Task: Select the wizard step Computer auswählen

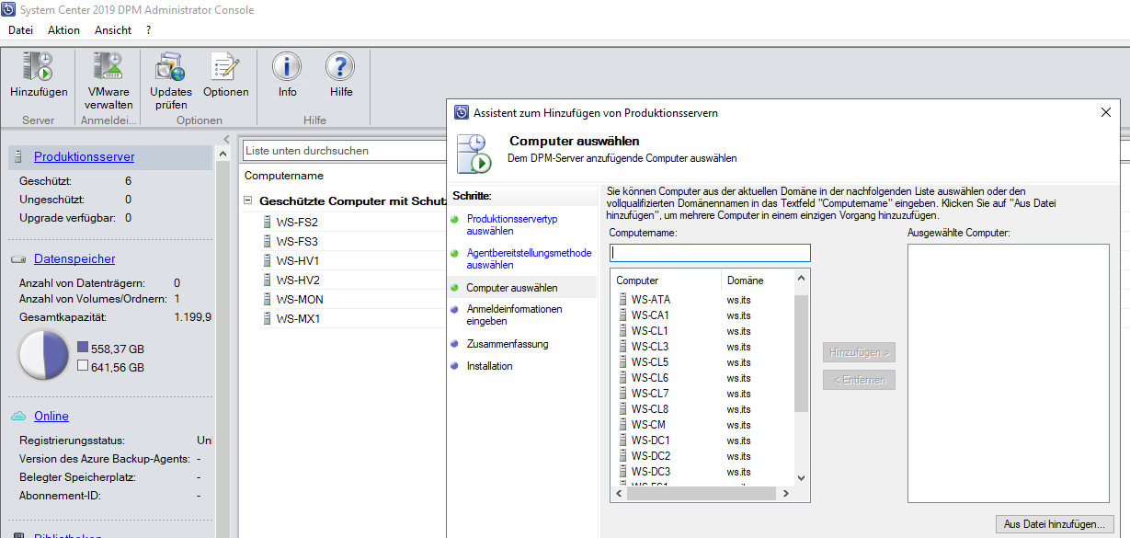Action: click(512, 288)
